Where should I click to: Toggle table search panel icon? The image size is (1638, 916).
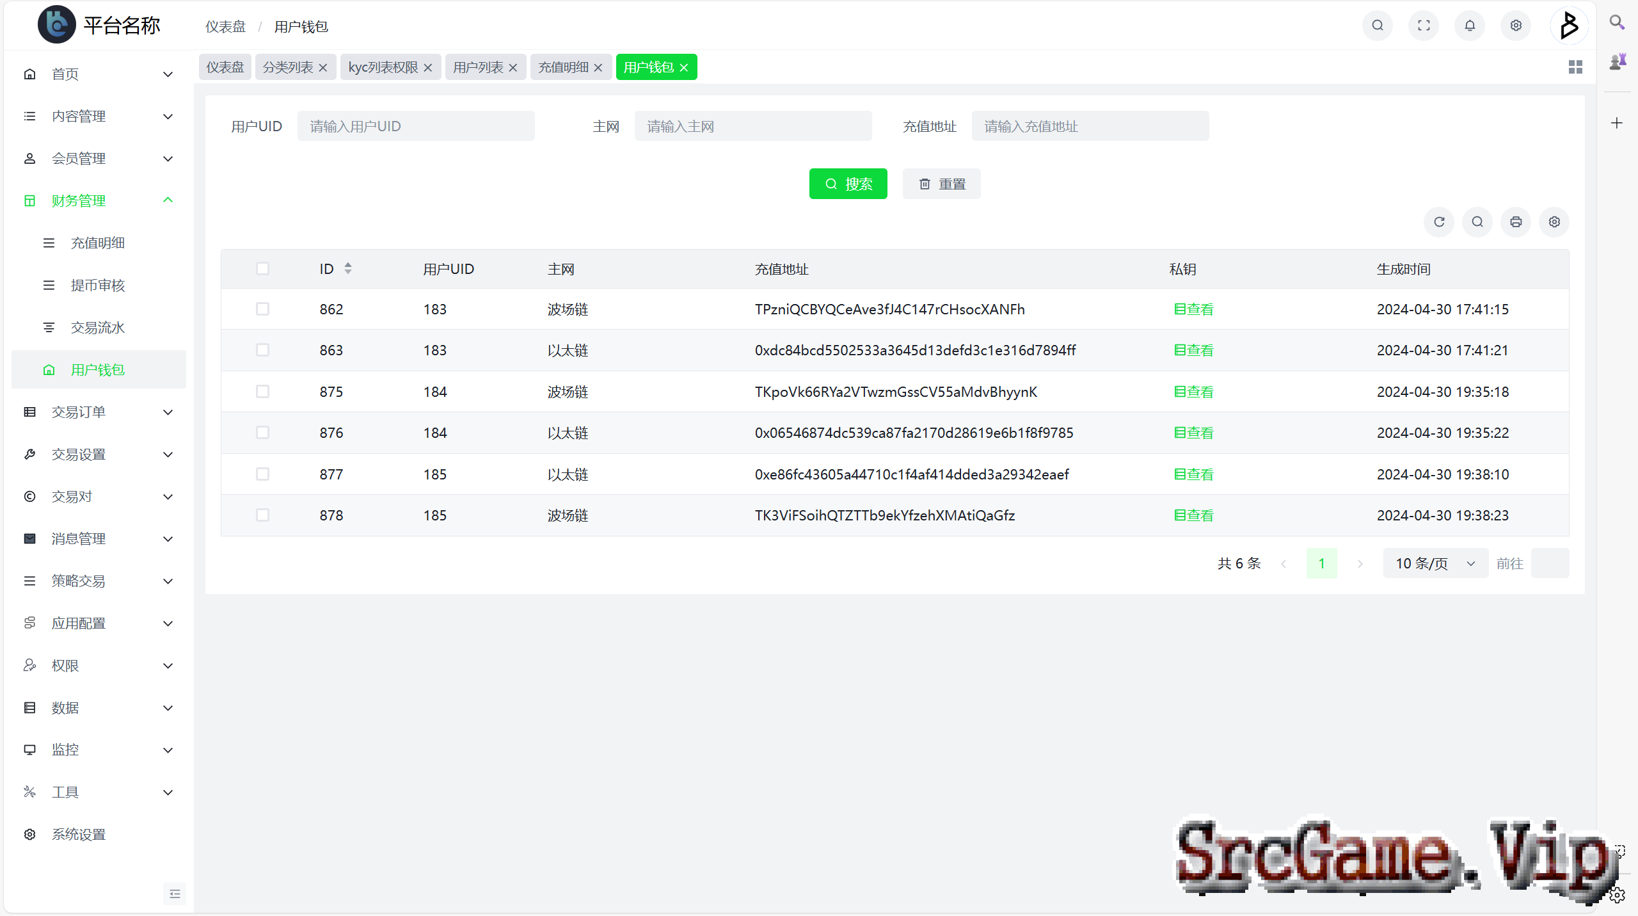(1477, 222)
